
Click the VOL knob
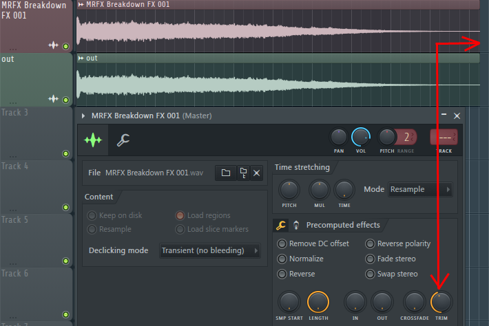361,138
